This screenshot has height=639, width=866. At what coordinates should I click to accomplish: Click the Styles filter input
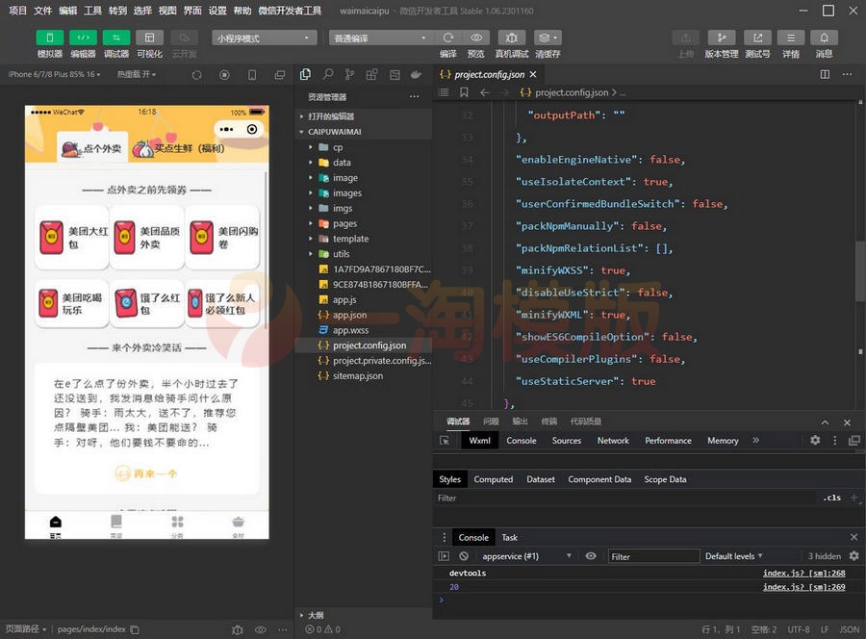(624, 498)
